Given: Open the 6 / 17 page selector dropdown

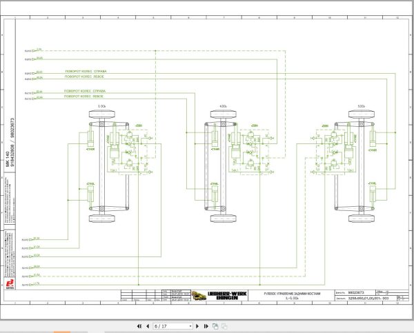Looking at the screenshot, I should pos(172,326).
